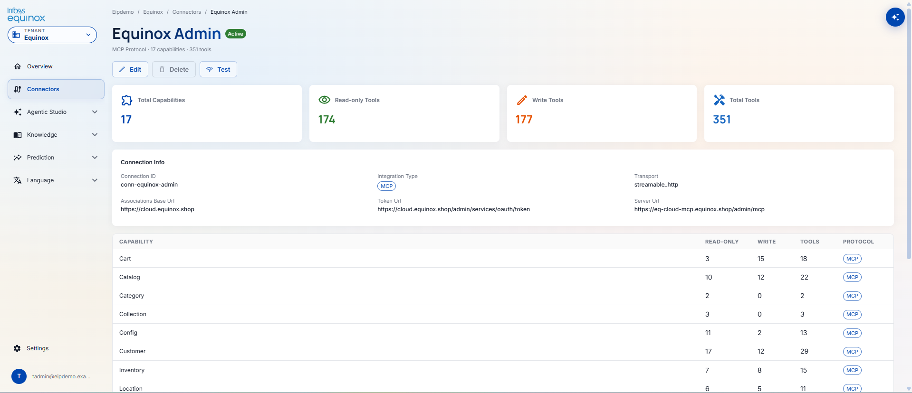This screenshot has width=912, height=393.
Task: Click the Knowledge book icon
Action: 18,135
